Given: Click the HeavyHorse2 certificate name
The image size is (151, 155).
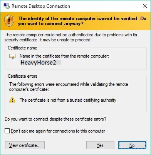Looking at the screenshot, I should coord(38,63).
